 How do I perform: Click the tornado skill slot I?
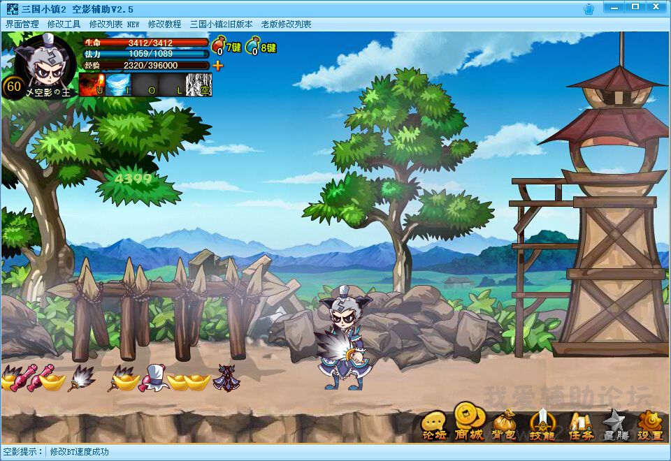(119, 85)
